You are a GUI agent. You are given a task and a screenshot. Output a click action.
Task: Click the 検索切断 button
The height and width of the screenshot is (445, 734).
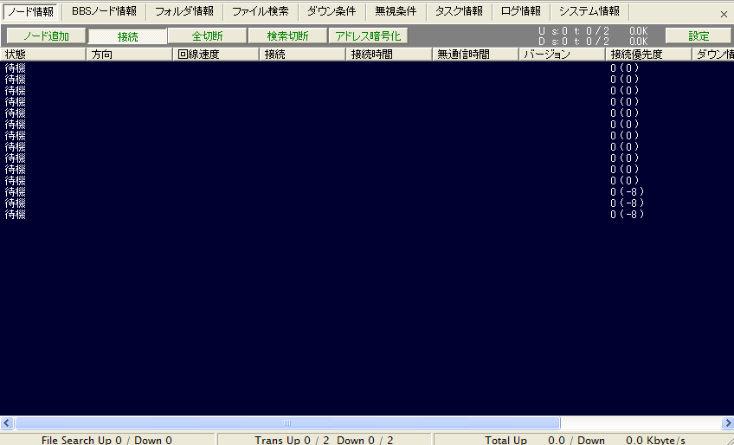tap(288, 36)
